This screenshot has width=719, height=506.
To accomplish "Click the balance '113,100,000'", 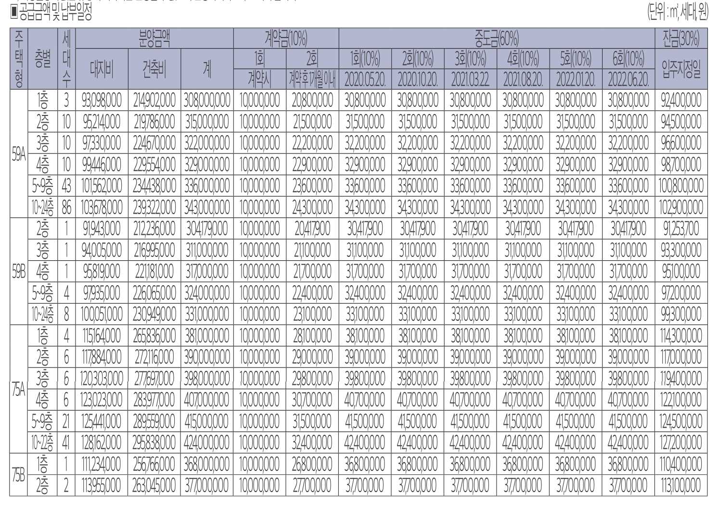I will (x=681, y=485).
